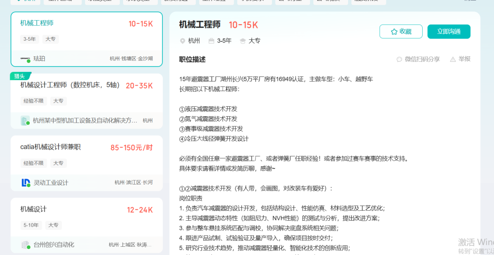
Task: Click the 台州创兴自动化 company logo icon
Action: (x=26, y=244)
